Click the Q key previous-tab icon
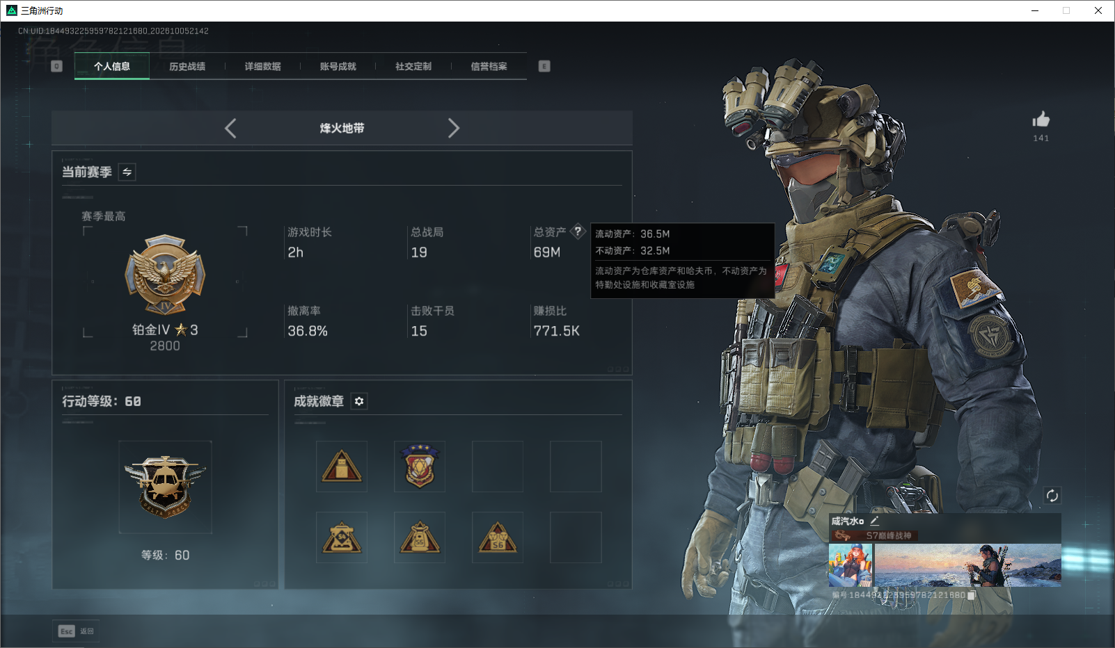Screen dimensions: 1115x648 point(57,66)
